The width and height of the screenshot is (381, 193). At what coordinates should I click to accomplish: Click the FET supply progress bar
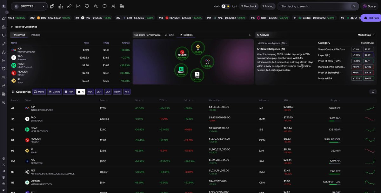tap(335, 174)
